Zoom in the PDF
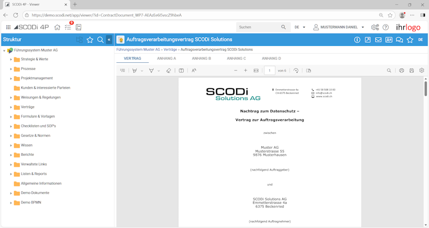Image resolution: width=429 pixels, height=228 pixels. [245, 71]
